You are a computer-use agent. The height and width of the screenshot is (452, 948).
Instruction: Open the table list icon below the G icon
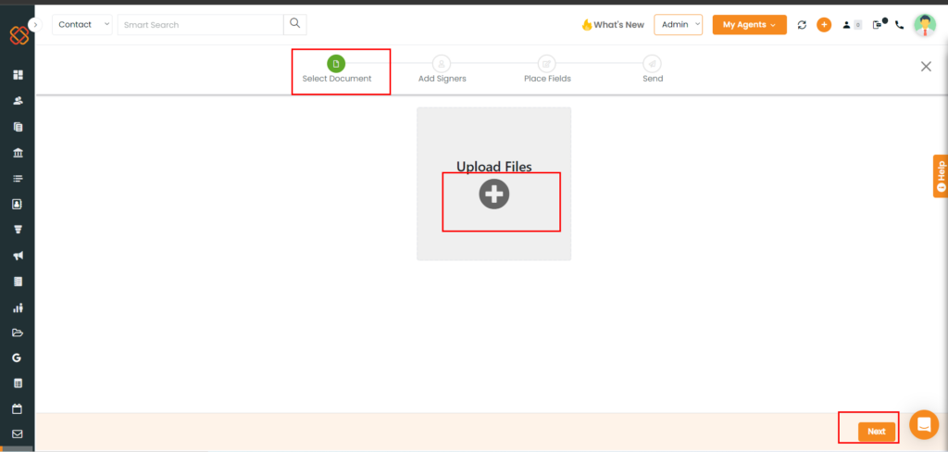coord(18,383)
